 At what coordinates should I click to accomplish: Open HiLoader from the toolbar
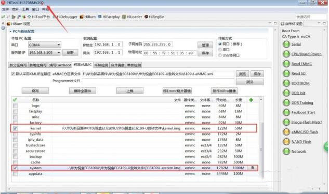coord(132,17)
